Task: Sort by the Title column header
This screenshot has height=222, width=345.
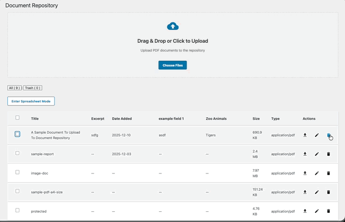Action: (x=35, y=119)
